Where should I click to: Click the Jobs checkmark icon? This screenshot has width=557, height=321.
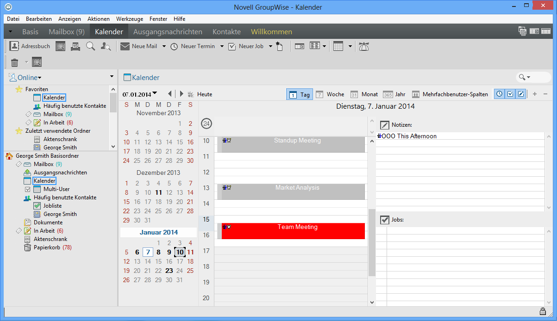pos(384,220)
